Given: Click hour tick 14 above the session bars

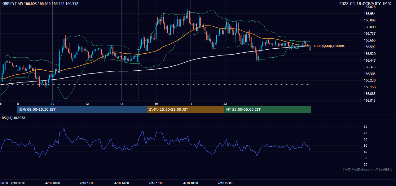Looking at the screenshot, I should pos(122,104).
